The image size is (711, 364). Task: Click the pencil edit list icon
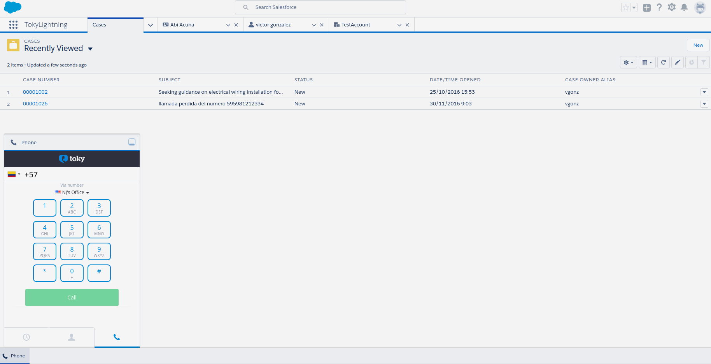coord(677,62)
